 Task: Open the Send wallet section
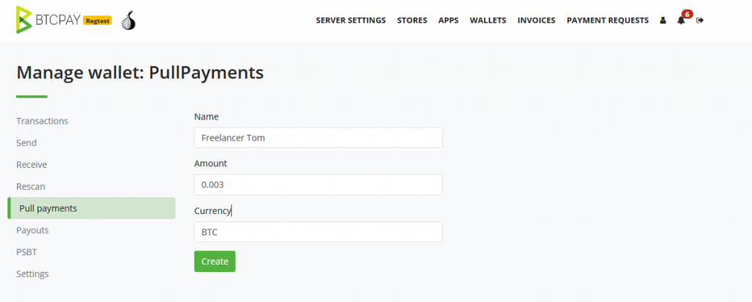pyautogui.click(x=26, y=143)
